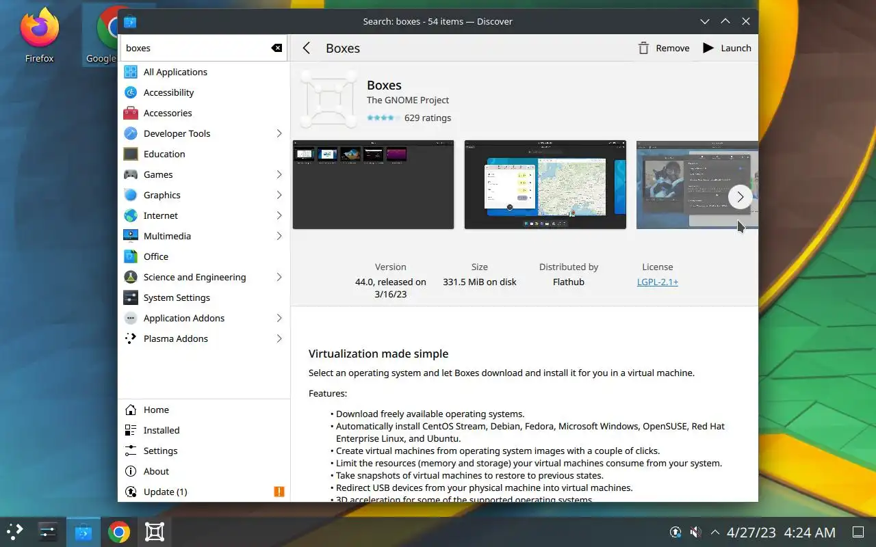
Task: Expand the Multimedia subcategories arrow
Action: coord(279,236)
